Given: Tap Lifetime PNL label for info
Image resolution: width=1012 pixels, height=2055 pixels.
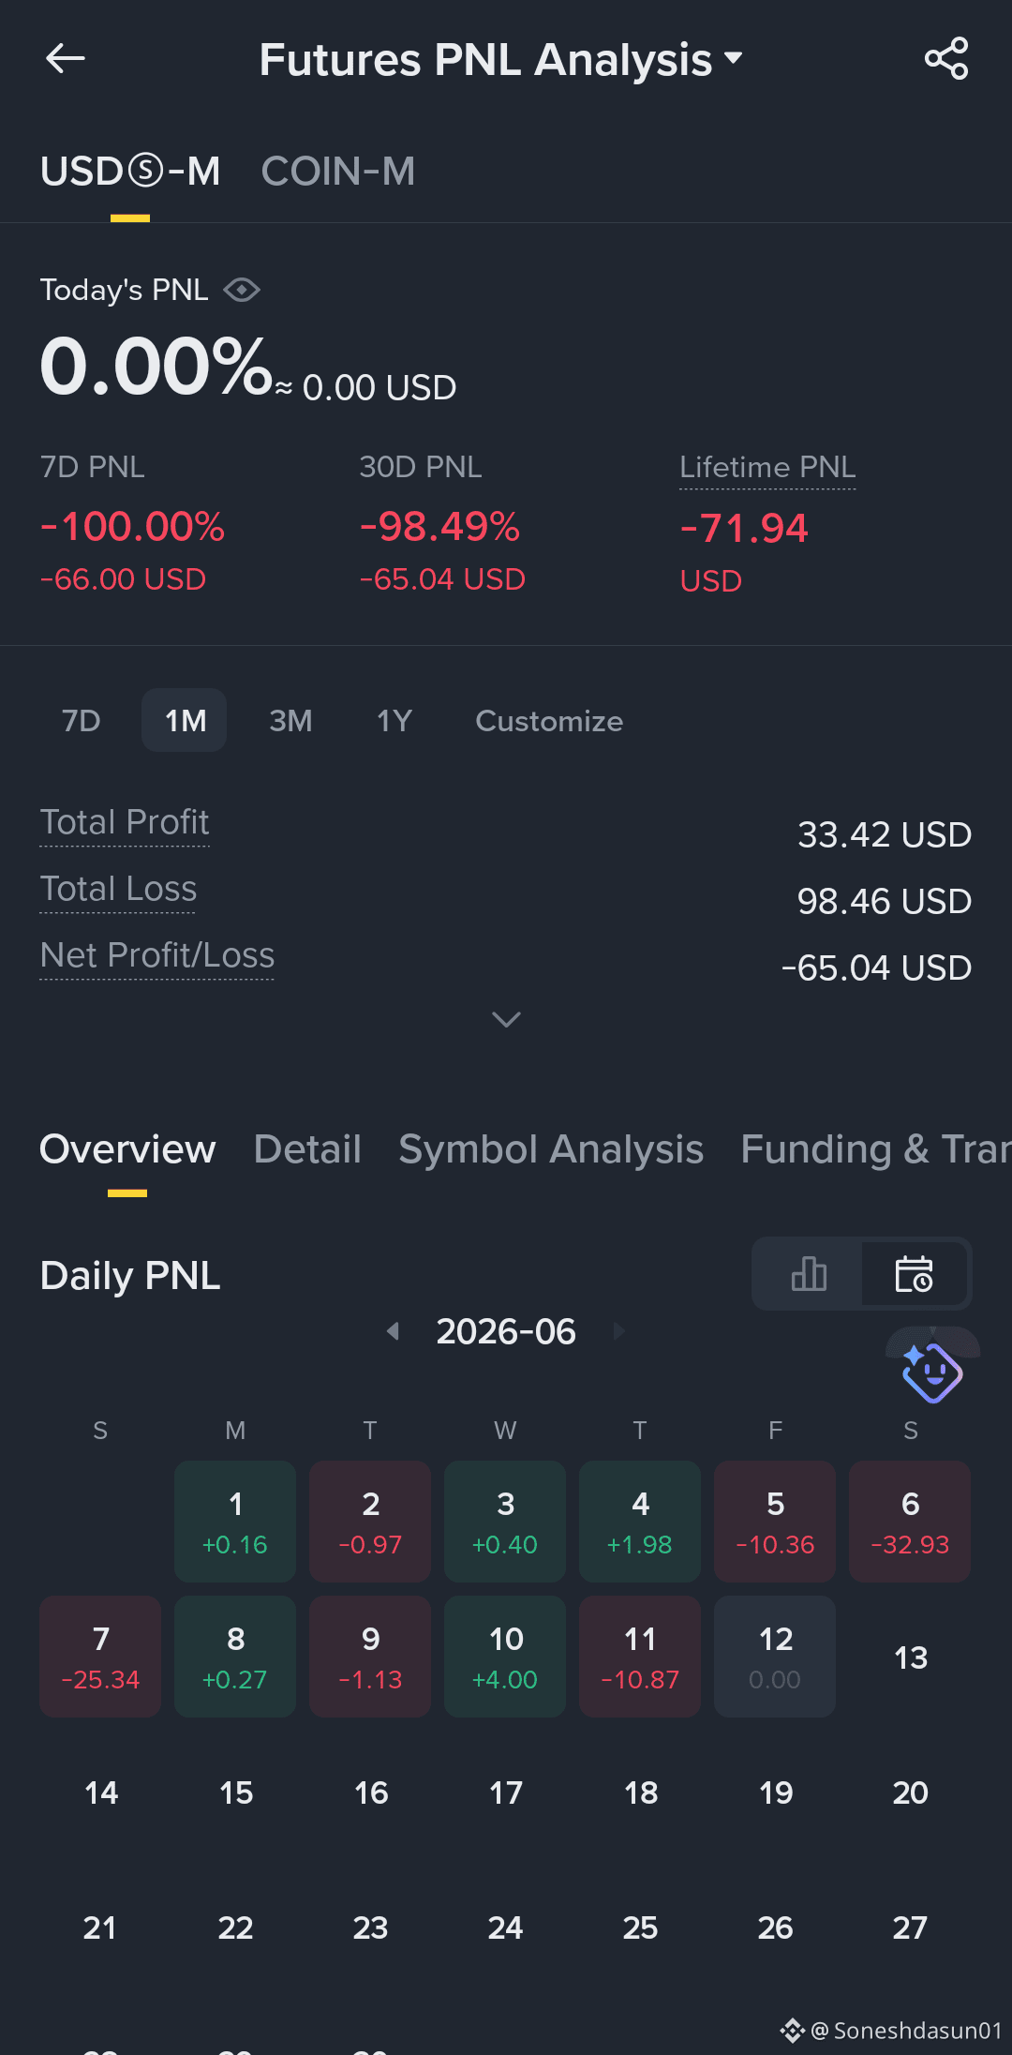Looking at the screenshot, I should (767, 468).
